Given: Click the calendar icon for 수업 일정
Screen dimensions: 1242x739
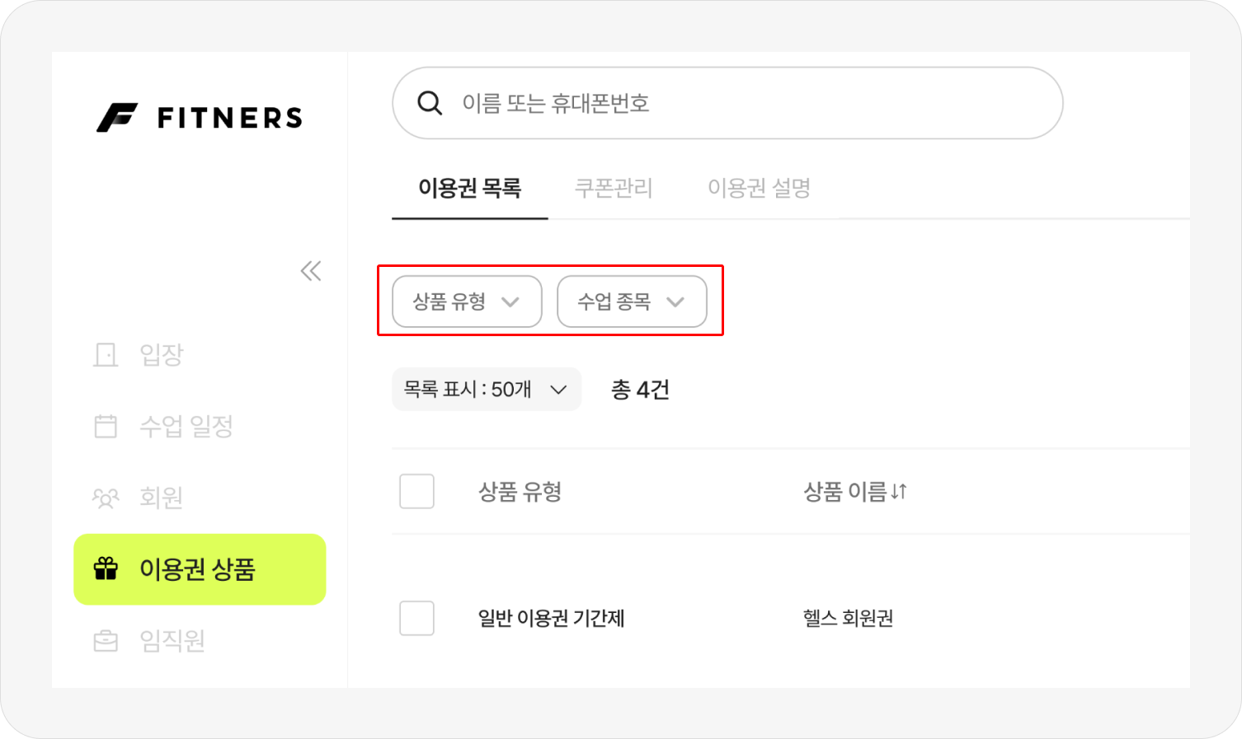Looking at the screenshot, I should pos(106,426).
